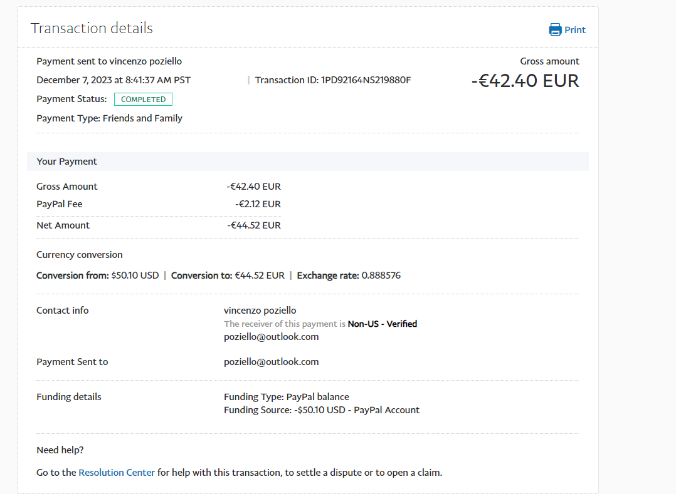Click the large gross amount -€42.40 EUR
The height and width of the screenshot is (494, 676).
(525, 81)
